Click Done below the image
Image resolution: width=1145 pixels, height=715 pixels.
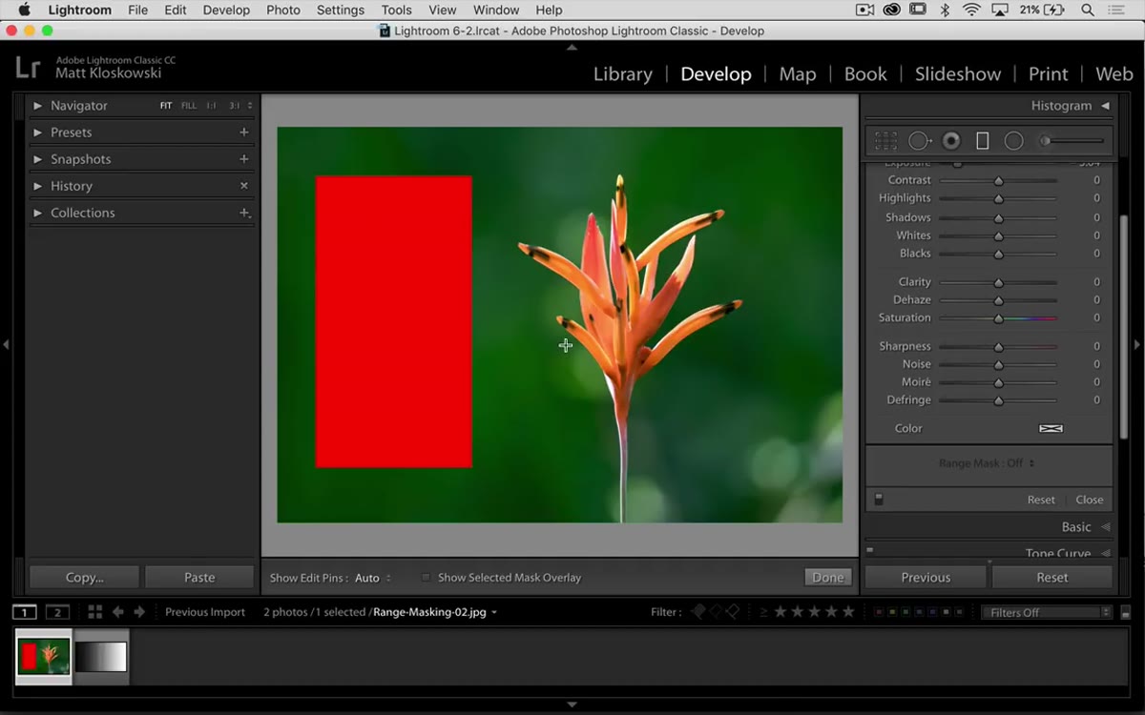[827, 577]
